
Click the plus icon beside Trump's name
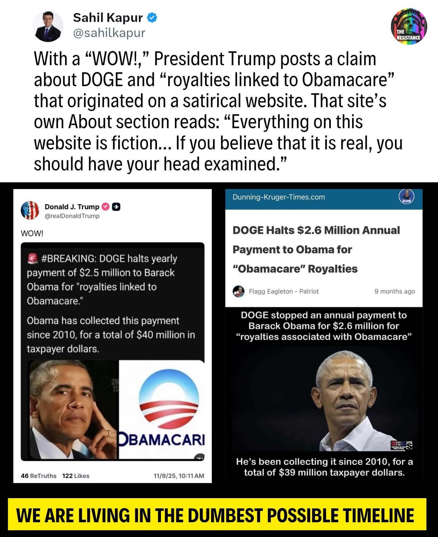(x=116, y=207)
